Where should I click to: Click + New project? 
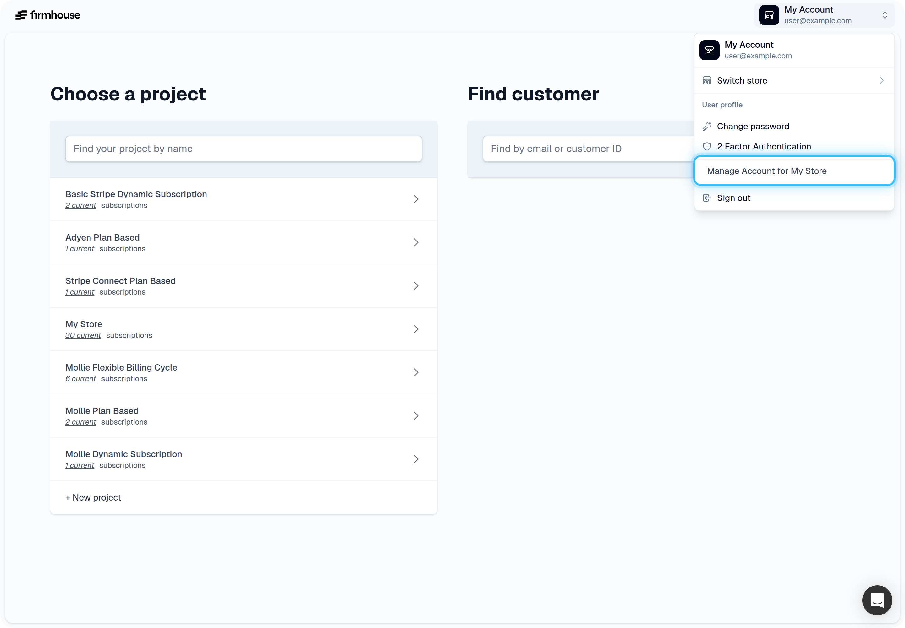click(93, 497)
